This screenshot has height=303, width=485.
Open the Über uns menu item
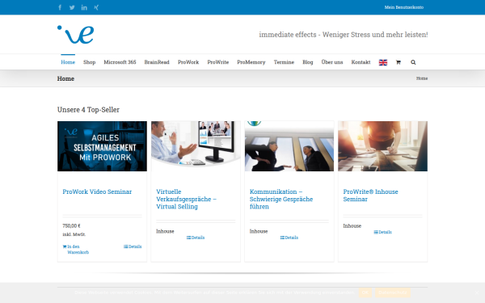click(x=332, y=62)
